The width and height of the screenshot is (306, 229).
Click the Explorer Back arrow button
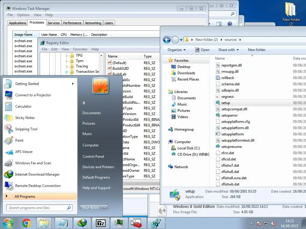[167, 40]
